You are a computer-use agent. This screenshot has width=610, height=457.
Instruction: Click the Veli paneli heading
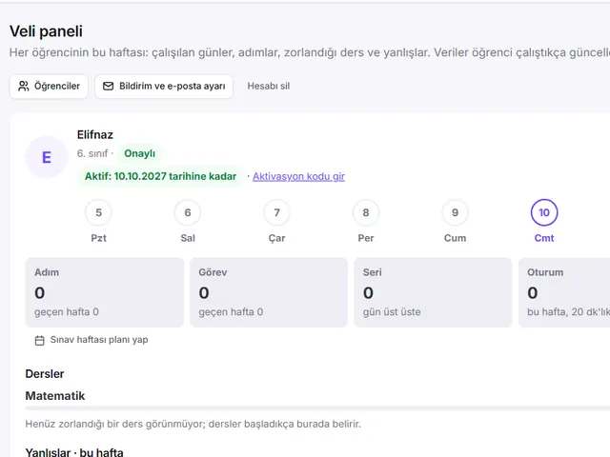pyautogui.click(x=46, y=31)
